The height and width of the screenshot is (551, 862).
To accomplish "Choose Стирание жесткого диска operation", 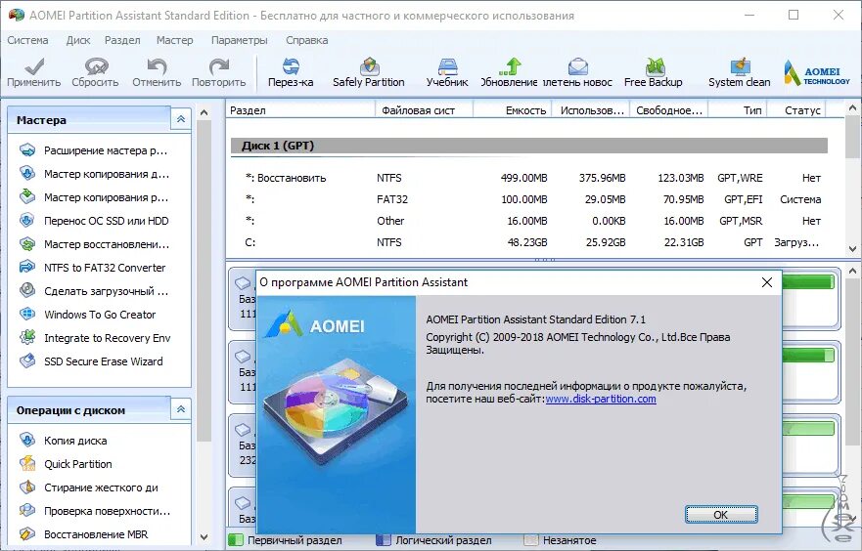I will point(88,487).
